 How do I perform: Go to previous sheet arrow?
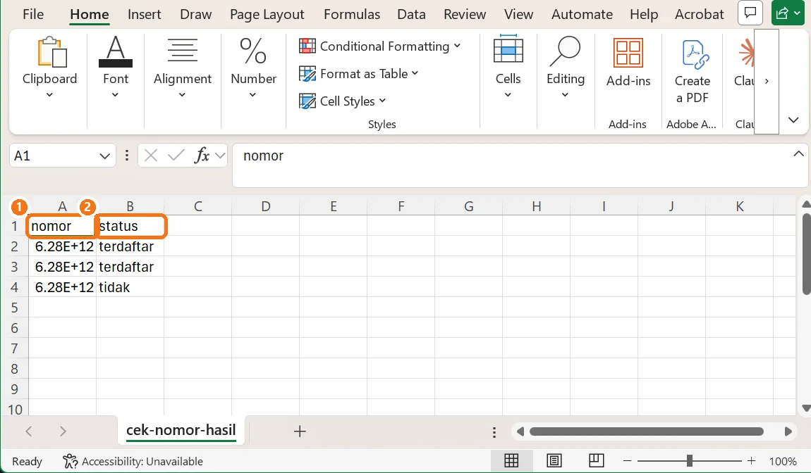click(29, 431)
